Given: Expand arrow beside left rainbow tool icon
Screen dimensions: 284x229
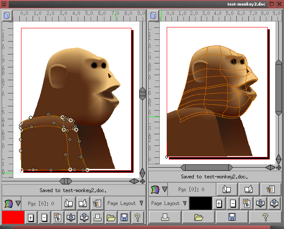Looking at the screenshot, I should pos(18,203).
